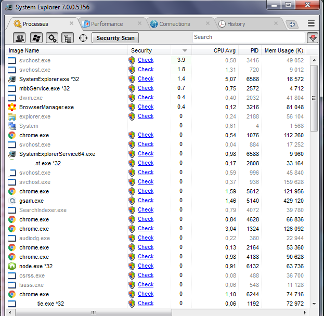324x316 pixels.
Task: Close the Performance tab
Action: (140, 23)
